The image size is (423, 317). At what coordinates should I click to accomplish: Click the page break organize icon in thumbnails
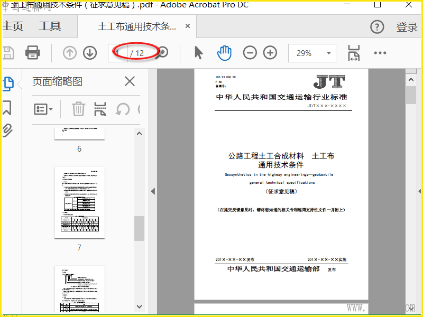[x=100, y=109]
